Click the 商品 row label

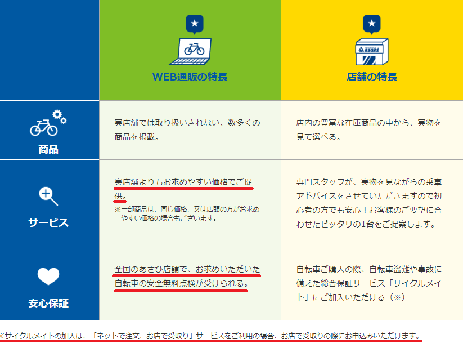tap(48, 150)
